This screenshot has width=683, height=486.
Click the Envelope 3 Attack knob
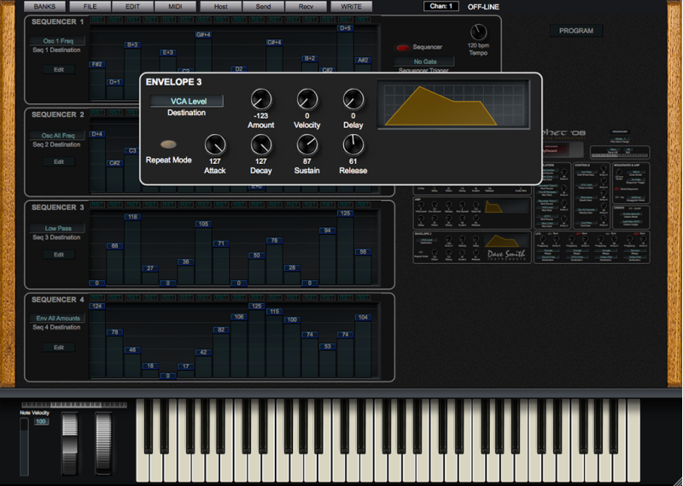(215, 145)
